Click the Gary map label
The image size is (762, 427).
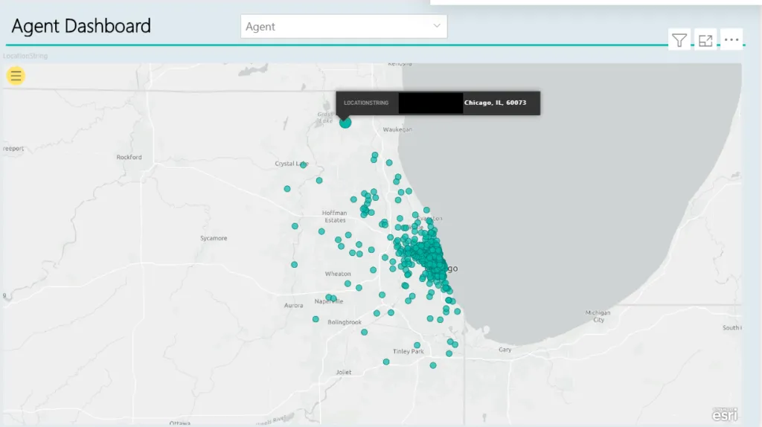tap(505, 350)
